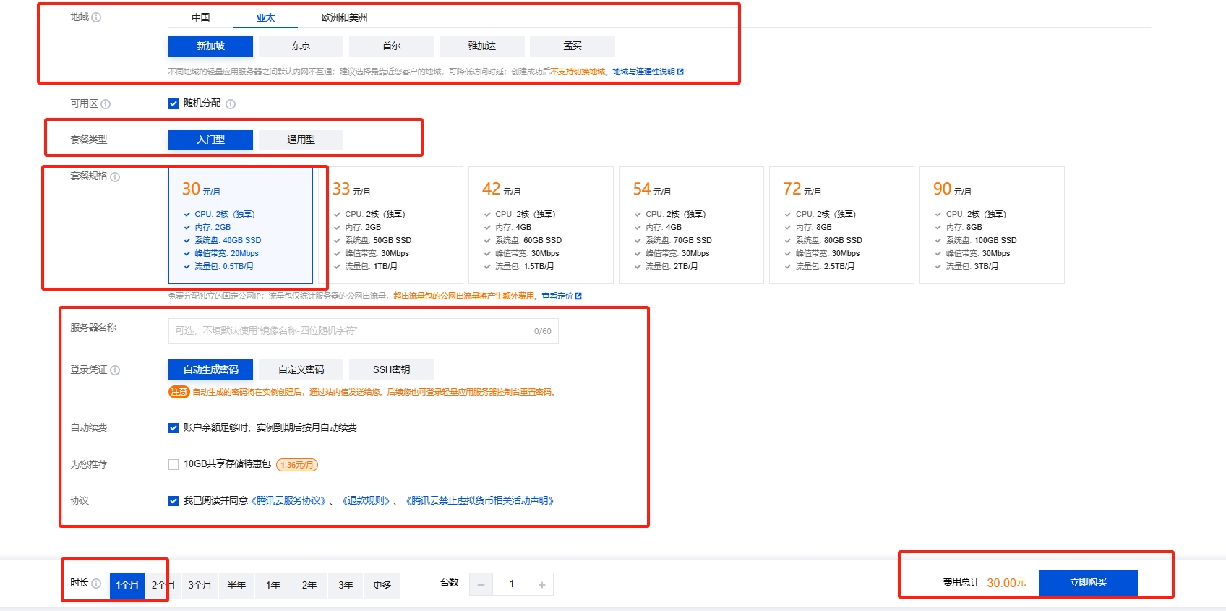Switch to the 亚太 region tab

coord(265,17)
